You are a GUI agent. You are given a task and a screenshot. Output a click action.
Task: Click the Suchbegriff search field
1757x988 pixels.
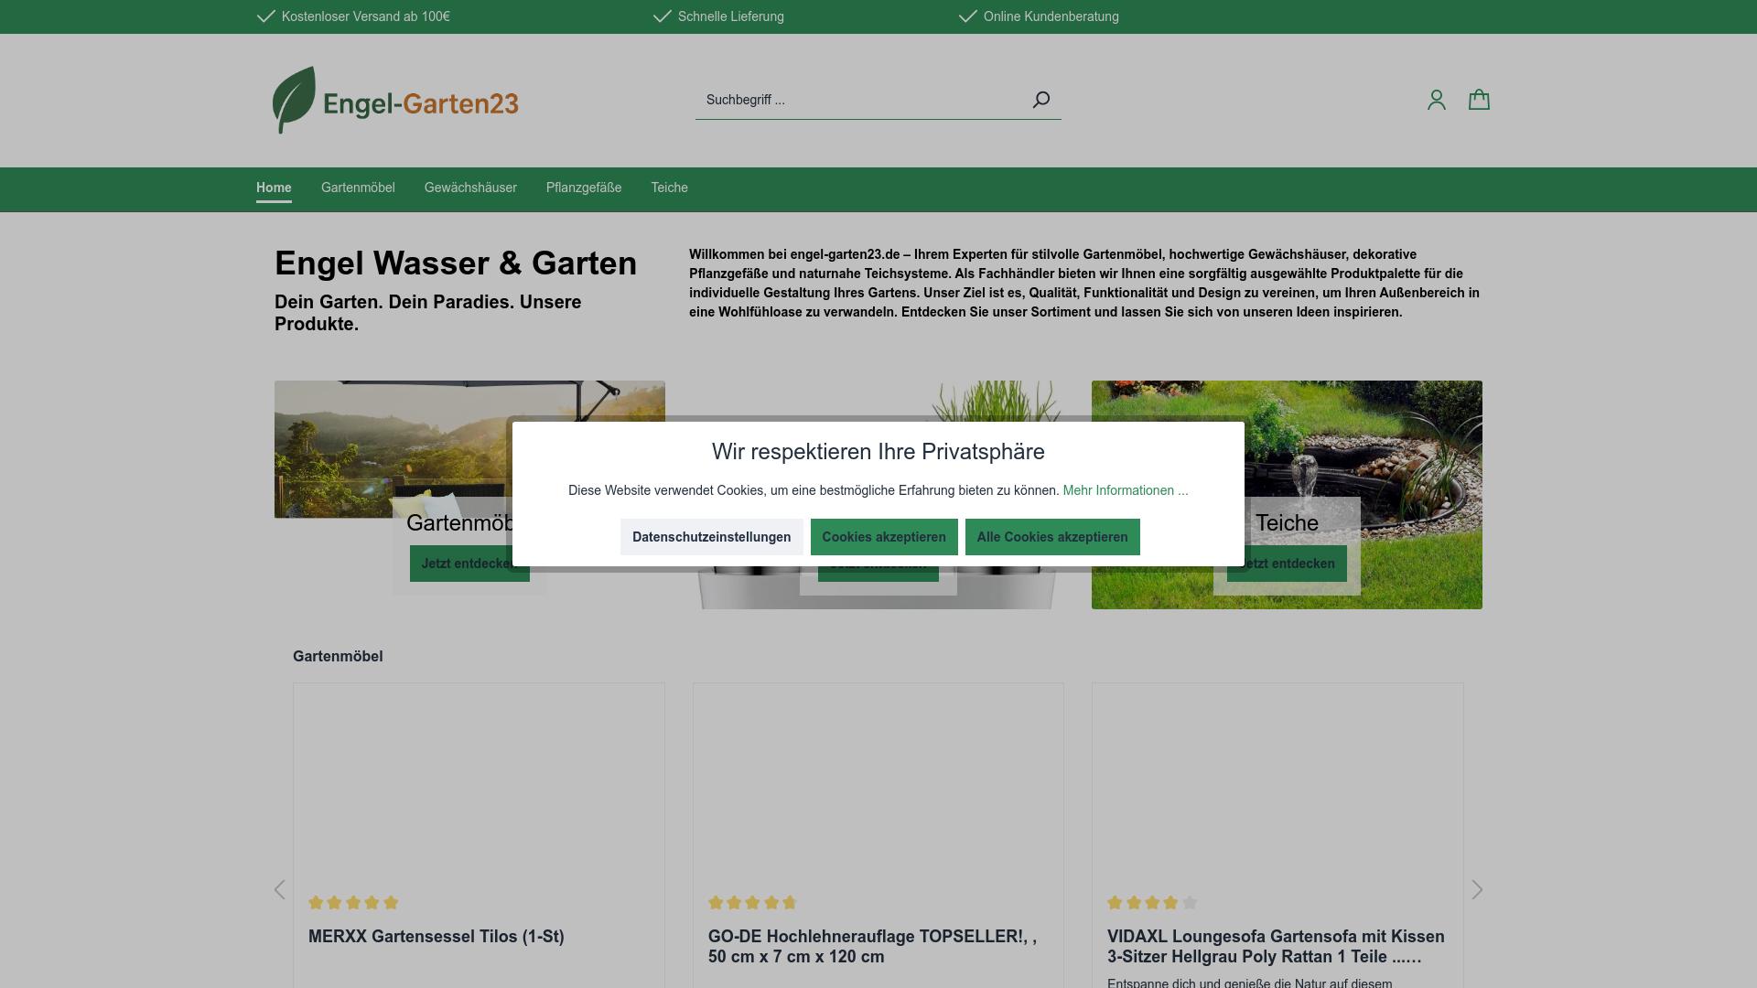(860, 100)
